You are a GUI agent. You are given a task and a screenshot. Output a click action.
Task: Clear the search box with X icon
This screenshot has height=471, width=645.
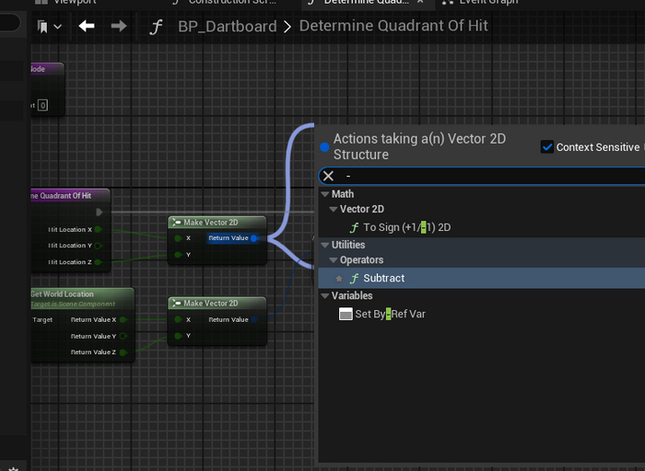click(328, 176)
